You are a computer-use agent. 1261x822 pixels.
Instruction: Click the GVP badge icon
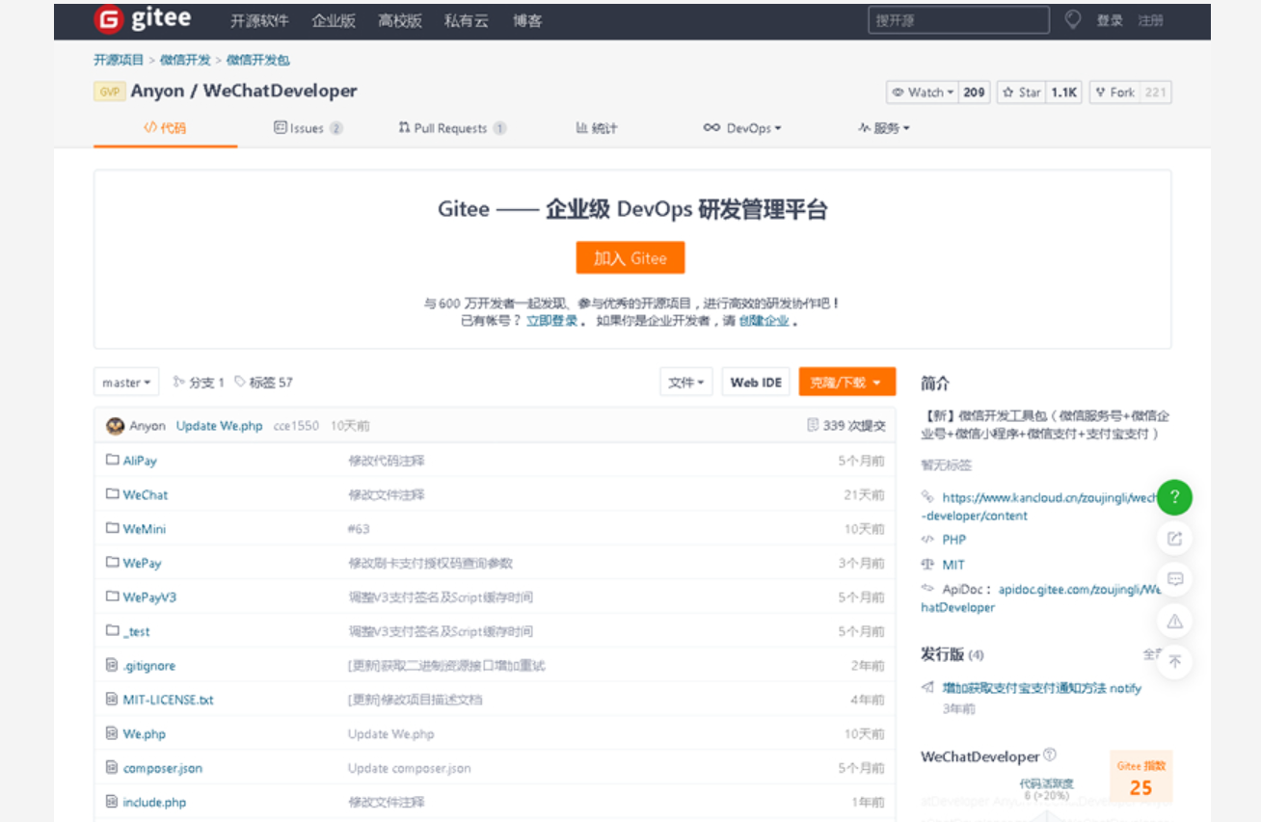click(109, 92)
